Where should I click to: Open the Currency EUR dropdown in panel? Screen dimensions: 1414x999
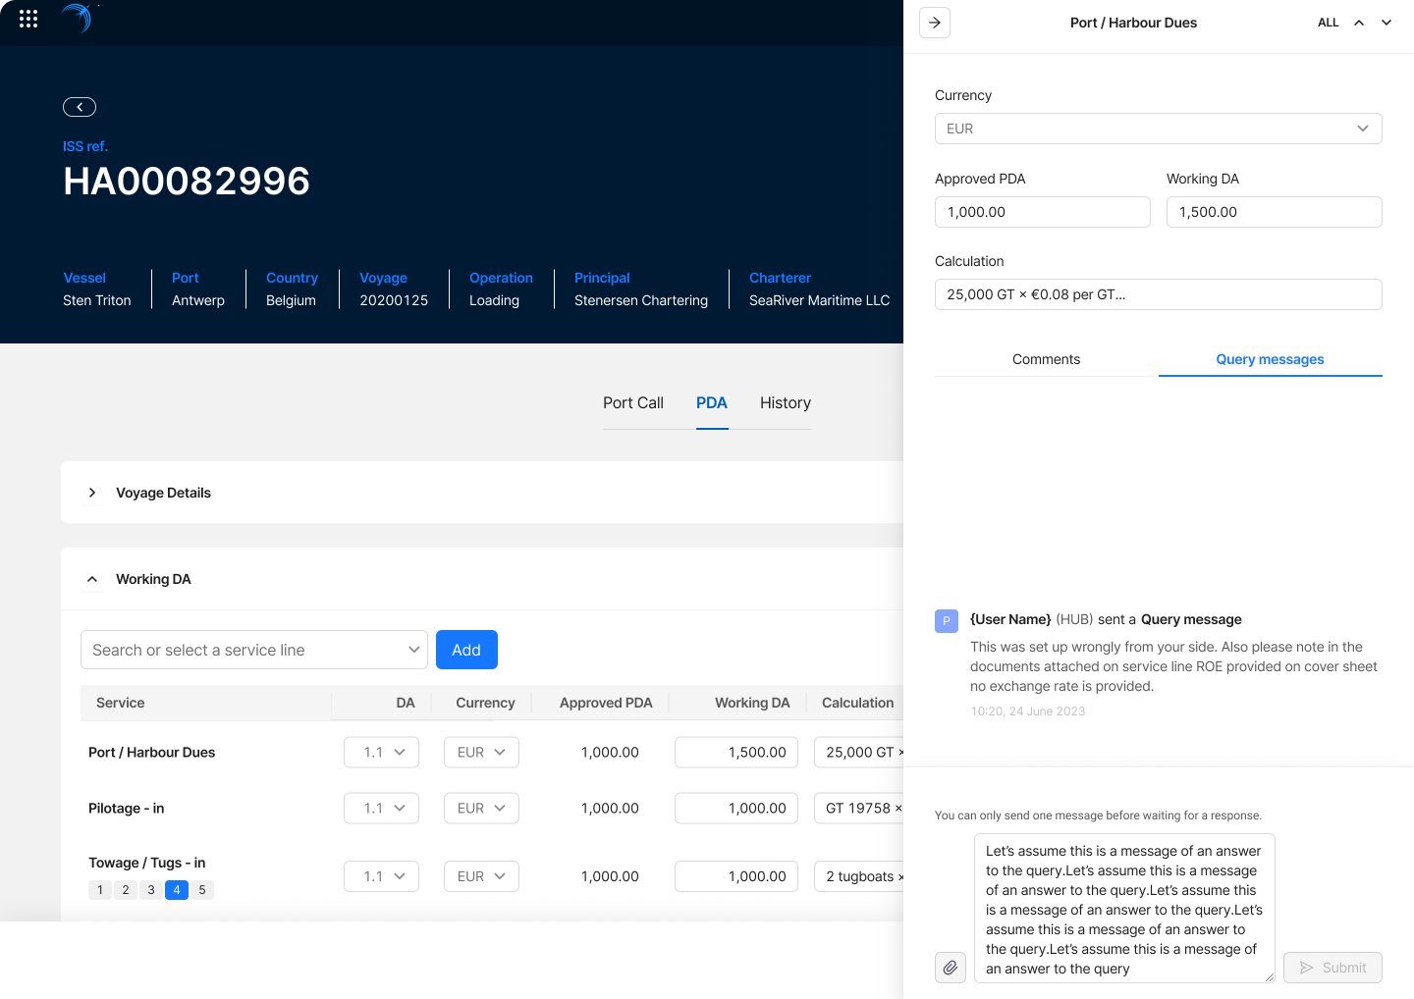[1159, 129]
